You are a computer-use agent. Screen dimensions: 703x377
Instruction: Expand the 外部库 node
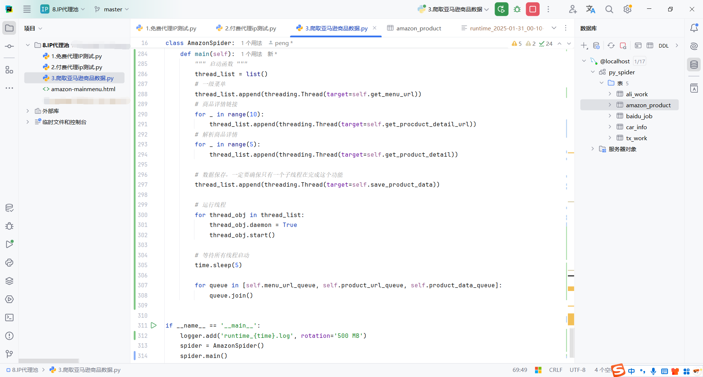click(28, 111)
